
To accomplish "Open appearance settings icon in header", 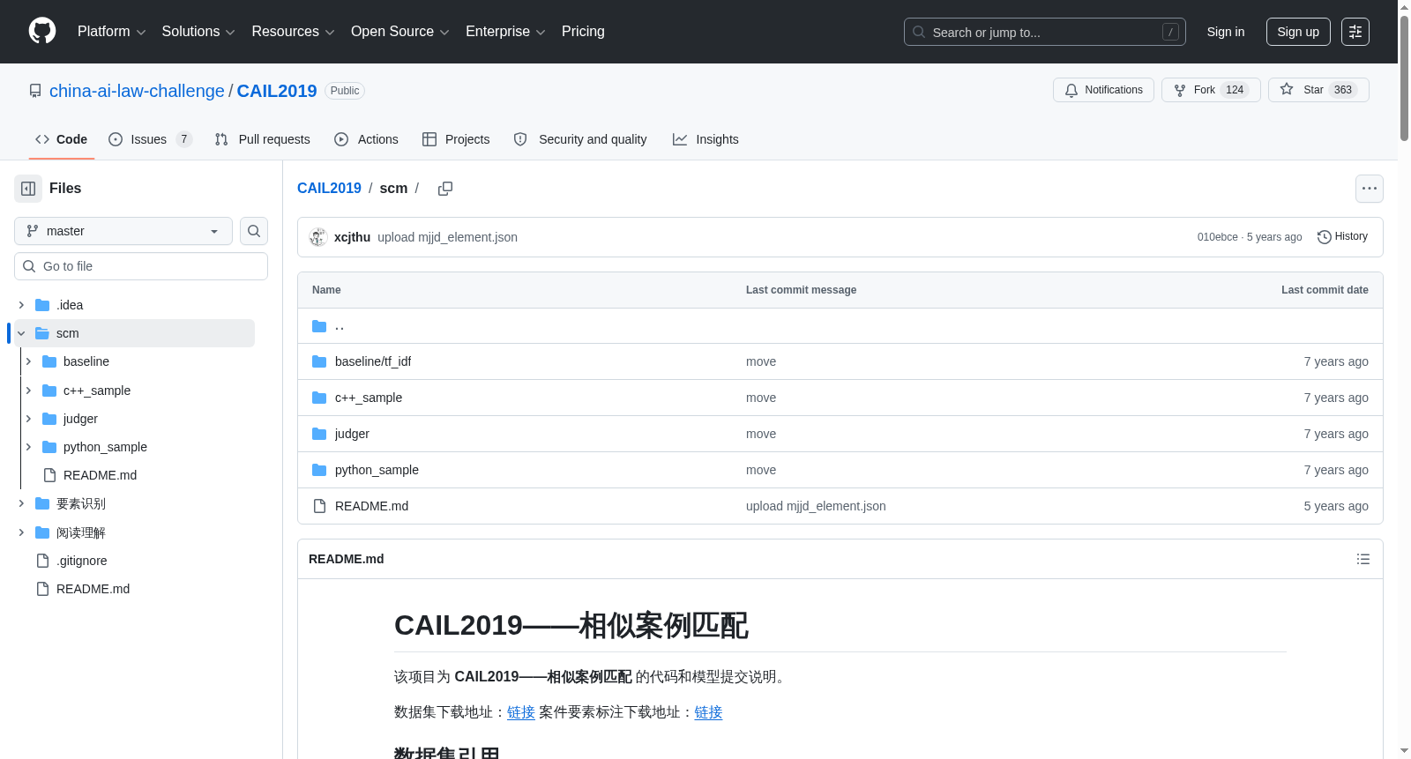I will 1355,32.
